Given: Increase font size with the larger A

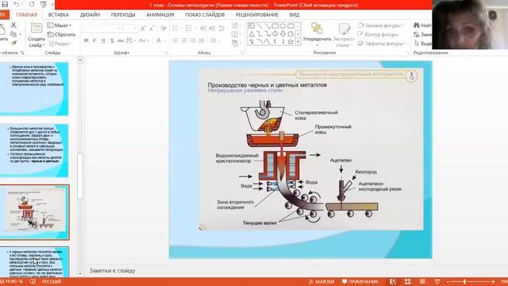Looking at the screenshot, I should click(x=143, y=29).
